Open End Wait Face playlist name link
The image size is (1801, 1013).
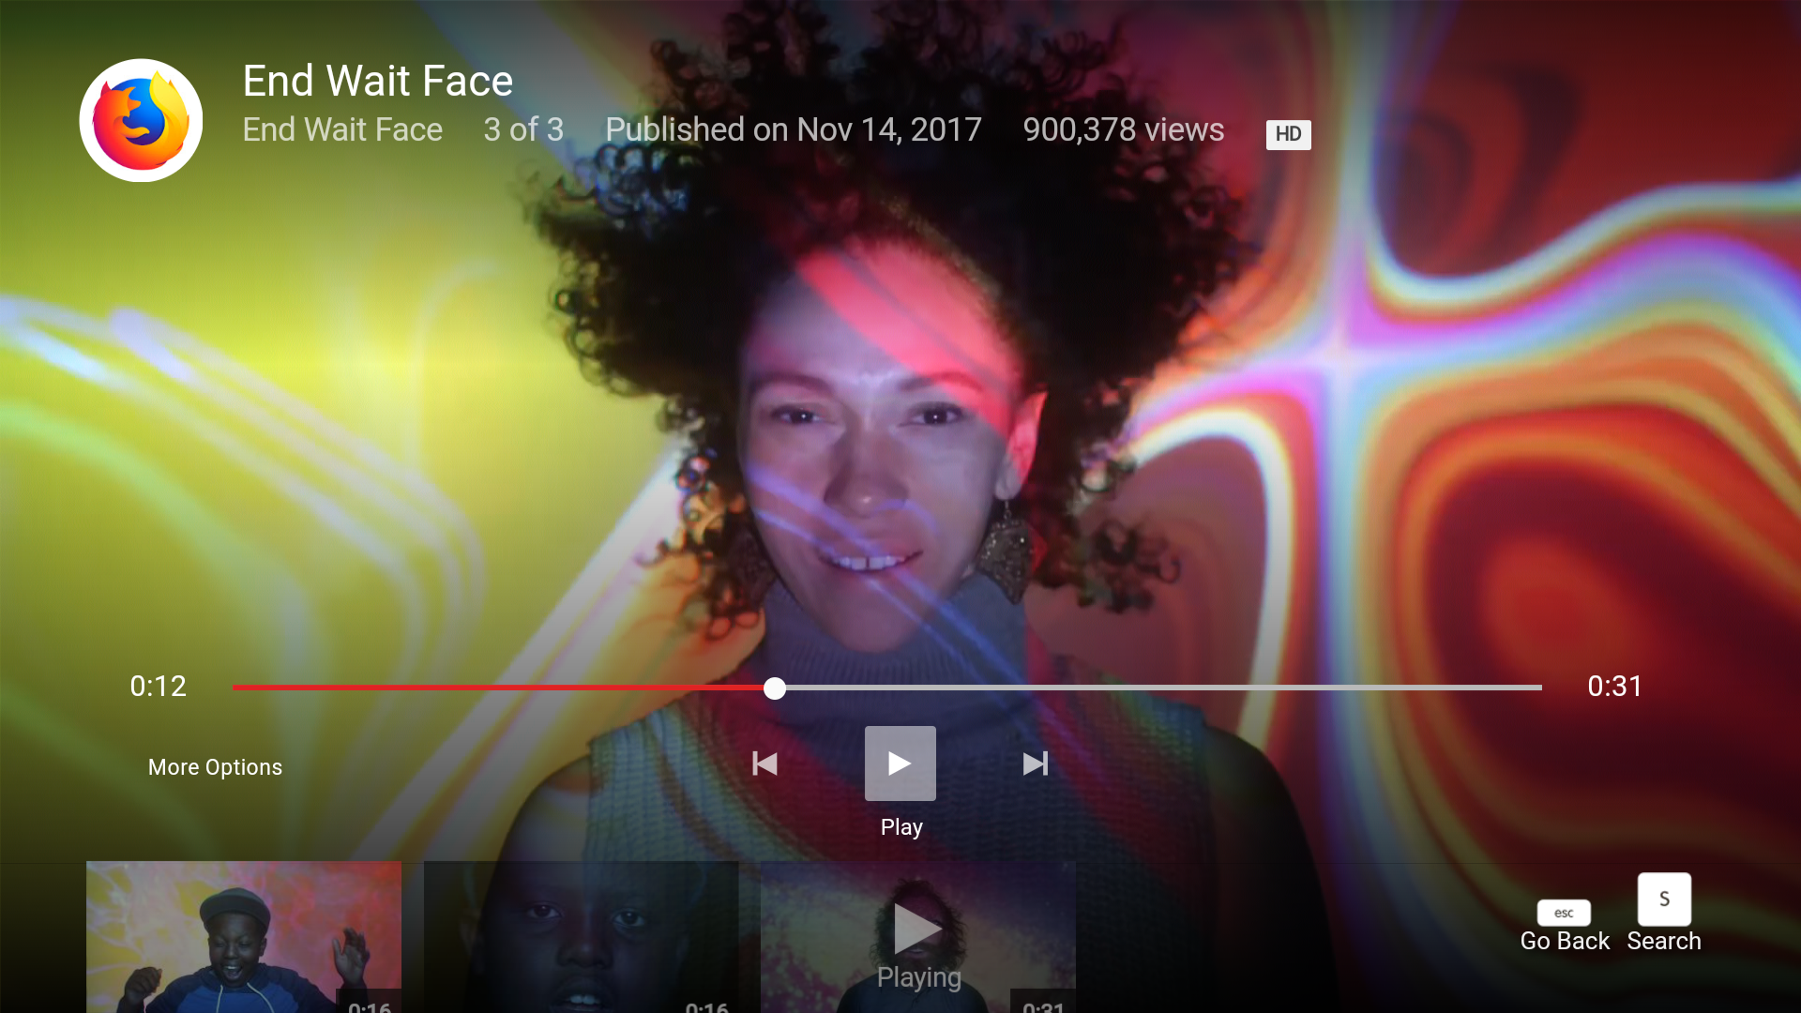[342, 129]
